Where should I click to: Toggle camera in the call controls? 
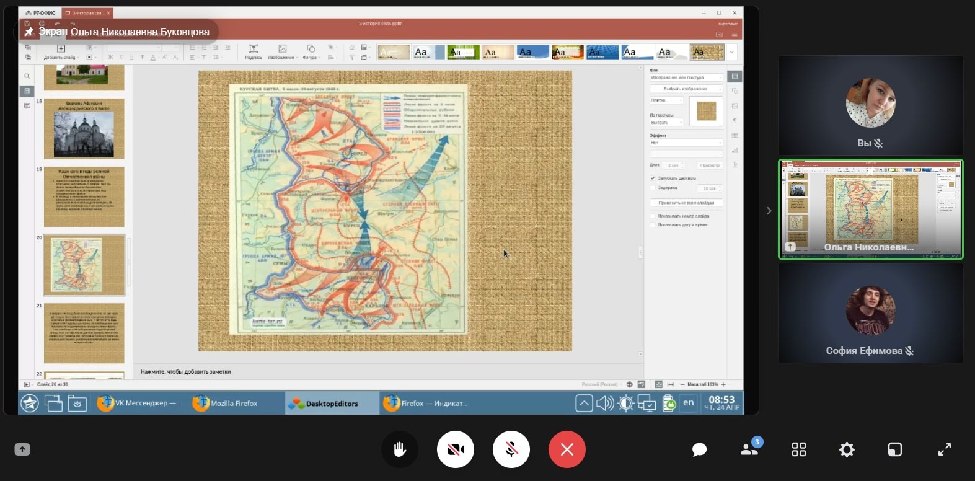456,449
